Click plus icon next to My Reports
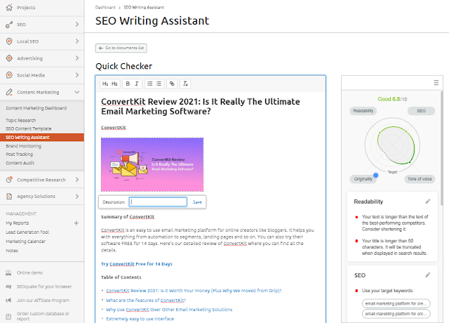 point(76,223)
